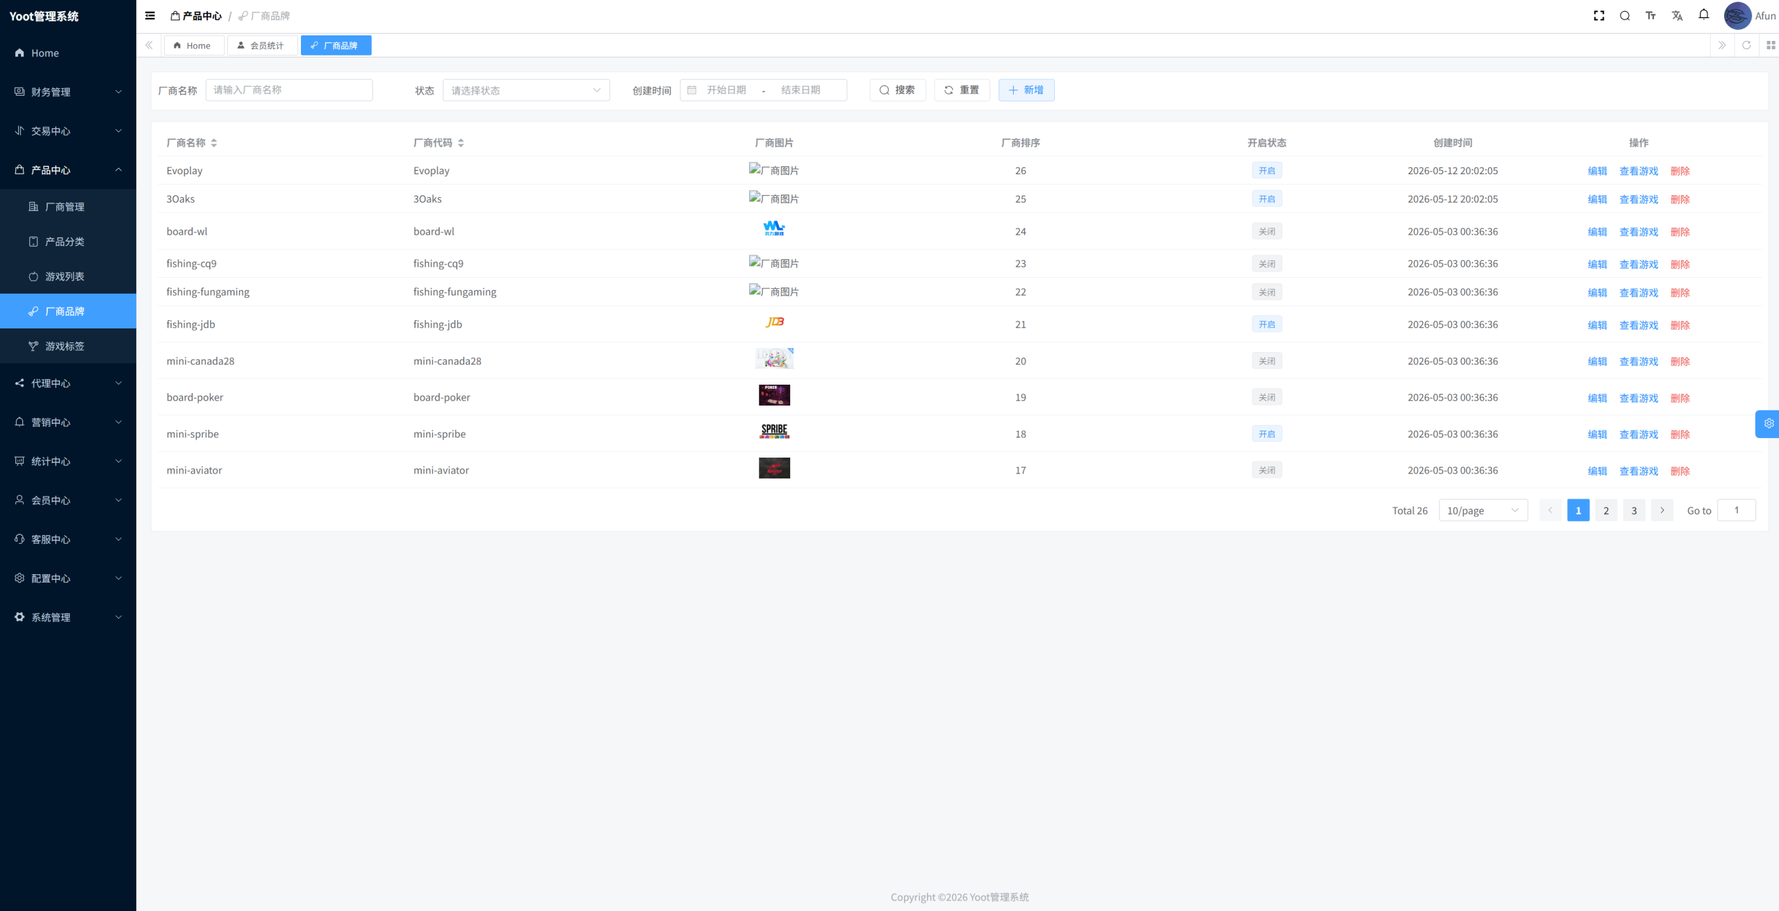Click 重置 reset button
The width and height of the screenshot is (1779, 911).
click(962, 90)
